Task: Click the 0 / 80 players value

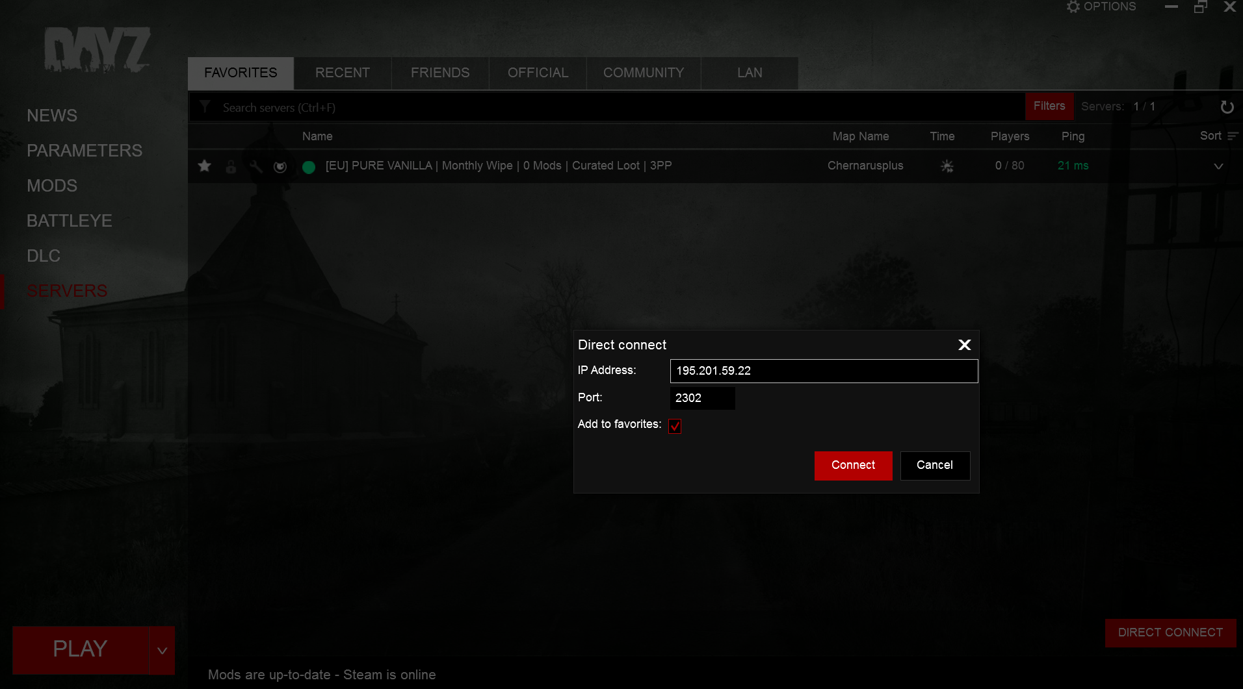Action: pos(1010,166)
